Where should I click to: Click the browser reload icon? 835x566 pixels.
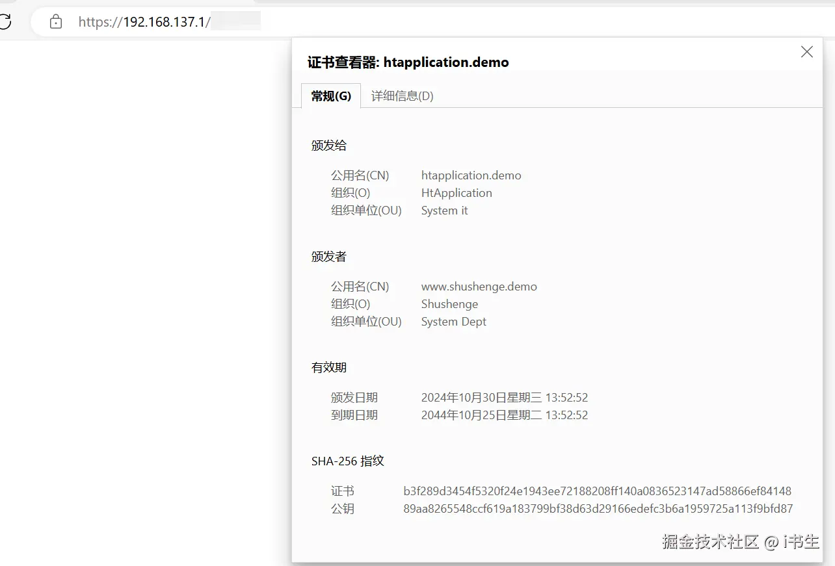pos(4,21)
